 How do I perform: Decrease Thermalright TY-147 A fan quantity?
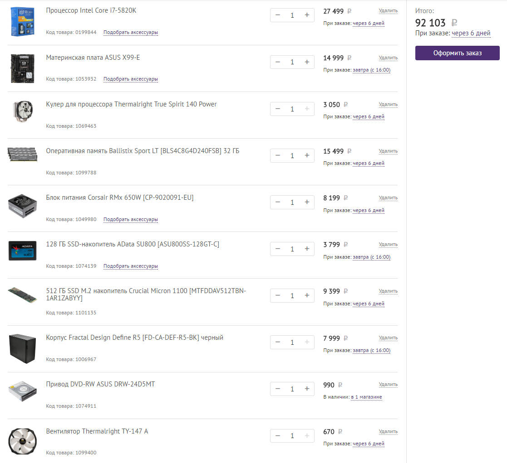278,435
